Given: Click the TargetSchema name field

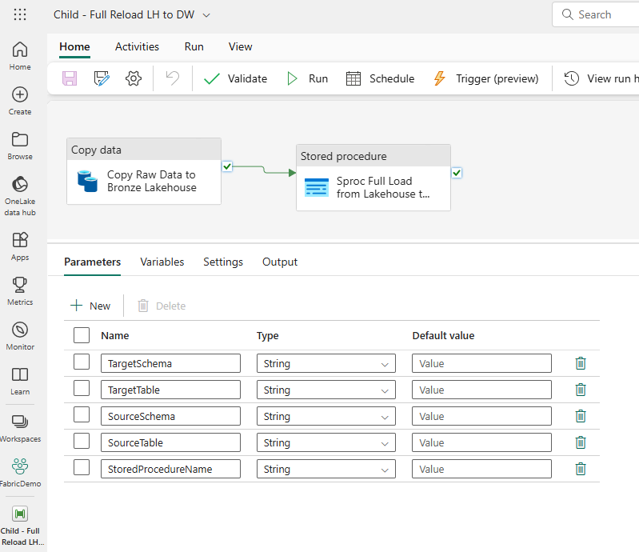Looking at the screenshot, I should pyautogui.click(x=171, y=363).
